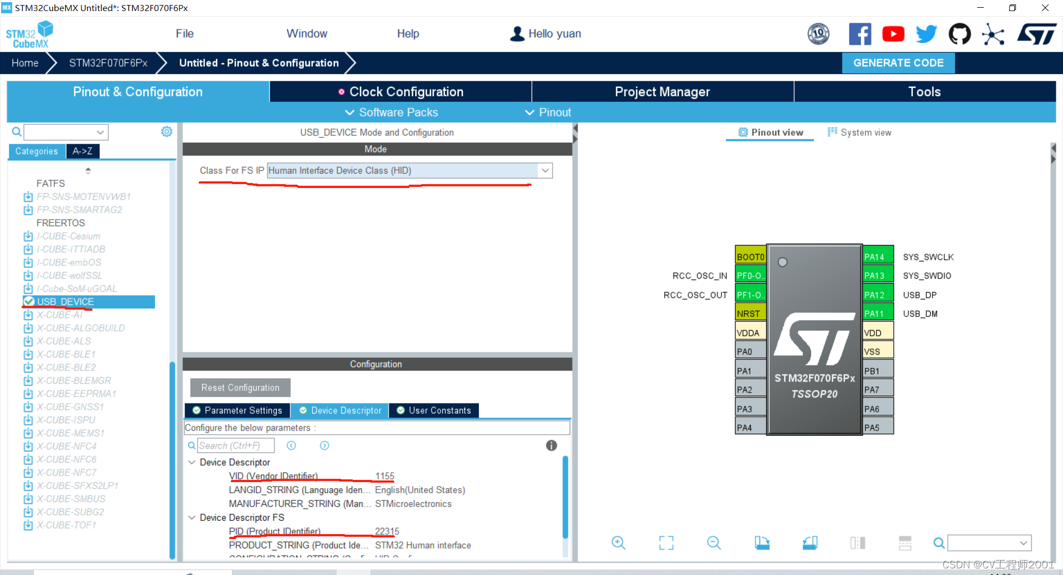Screen dimensions: 1063x575
Task: Switch to the Tools tab
Action: (x=925, y=92)
